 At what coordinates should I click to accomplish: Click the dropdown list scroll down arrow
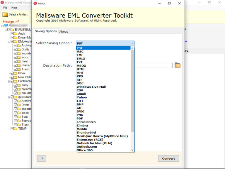(x=132, y=150)
